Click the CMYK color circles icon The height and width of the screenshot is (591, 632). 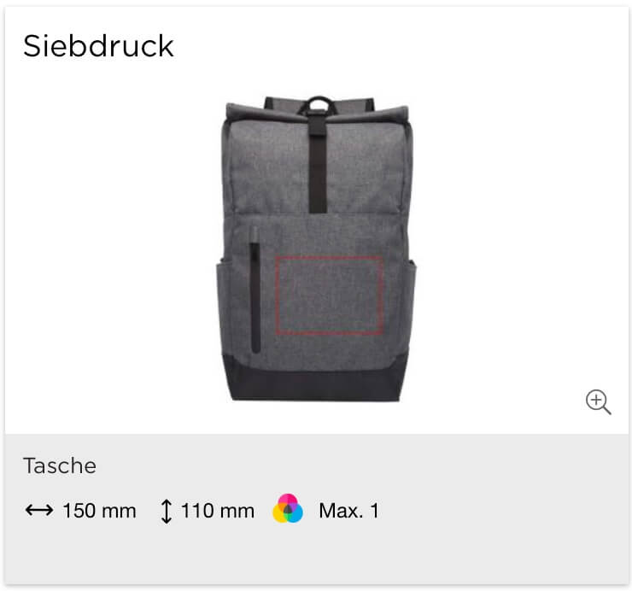(288, 509)
